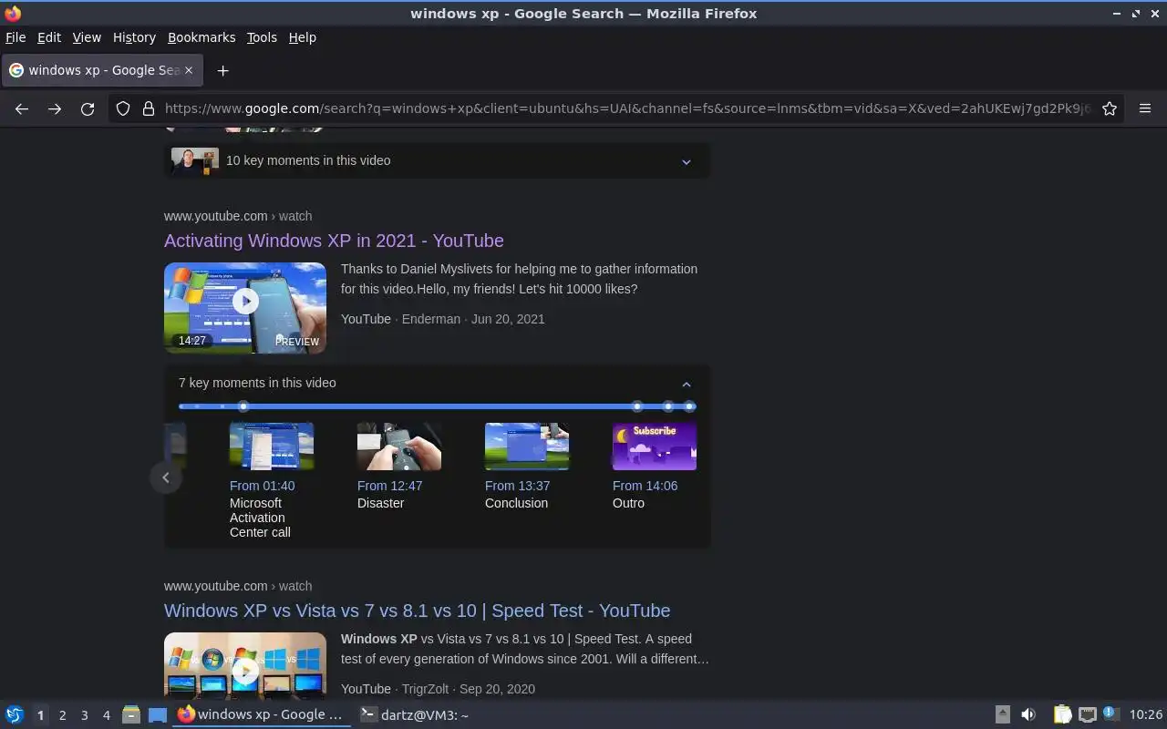
Task: Bookmark this page with the star icon
Action: pyautogui.click(x=1110, y=108)
